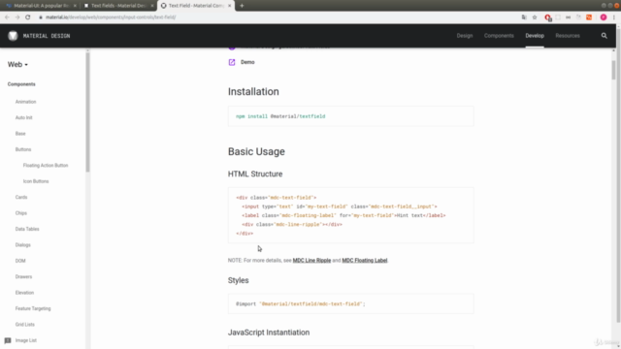Bookmark this page with the star icon
The image size is (621, 349).
click(535, 17)
